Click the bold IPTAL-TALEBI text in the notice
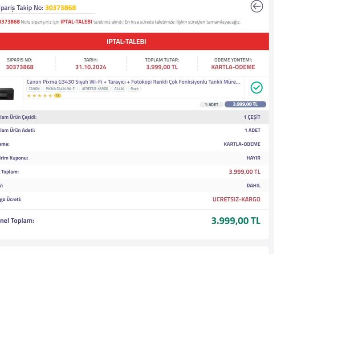This screenshot has width=342, height=342. pos(76,22)
